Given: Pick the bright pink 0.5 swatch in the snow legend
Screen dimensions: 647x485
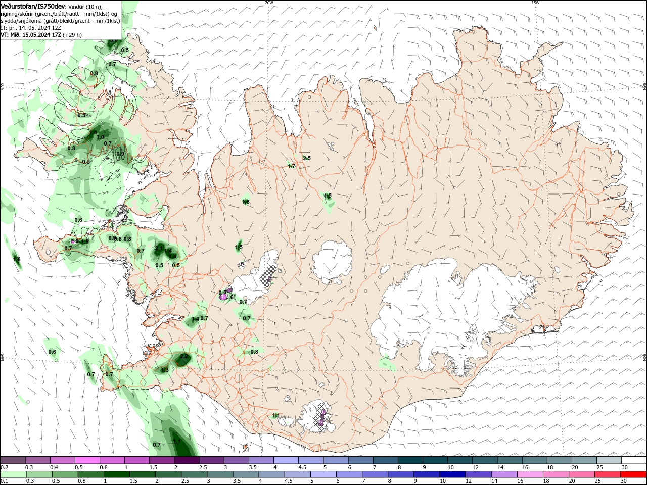Looking at the screenshot, I should coord(86,460).
